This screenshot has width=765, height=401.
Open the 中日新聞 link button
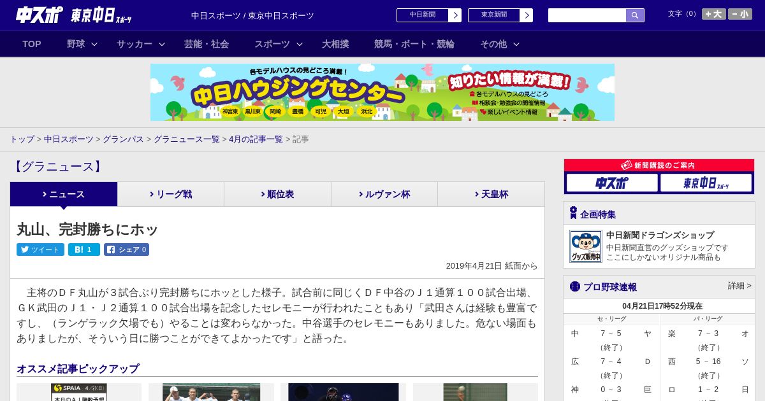(429, 15)
